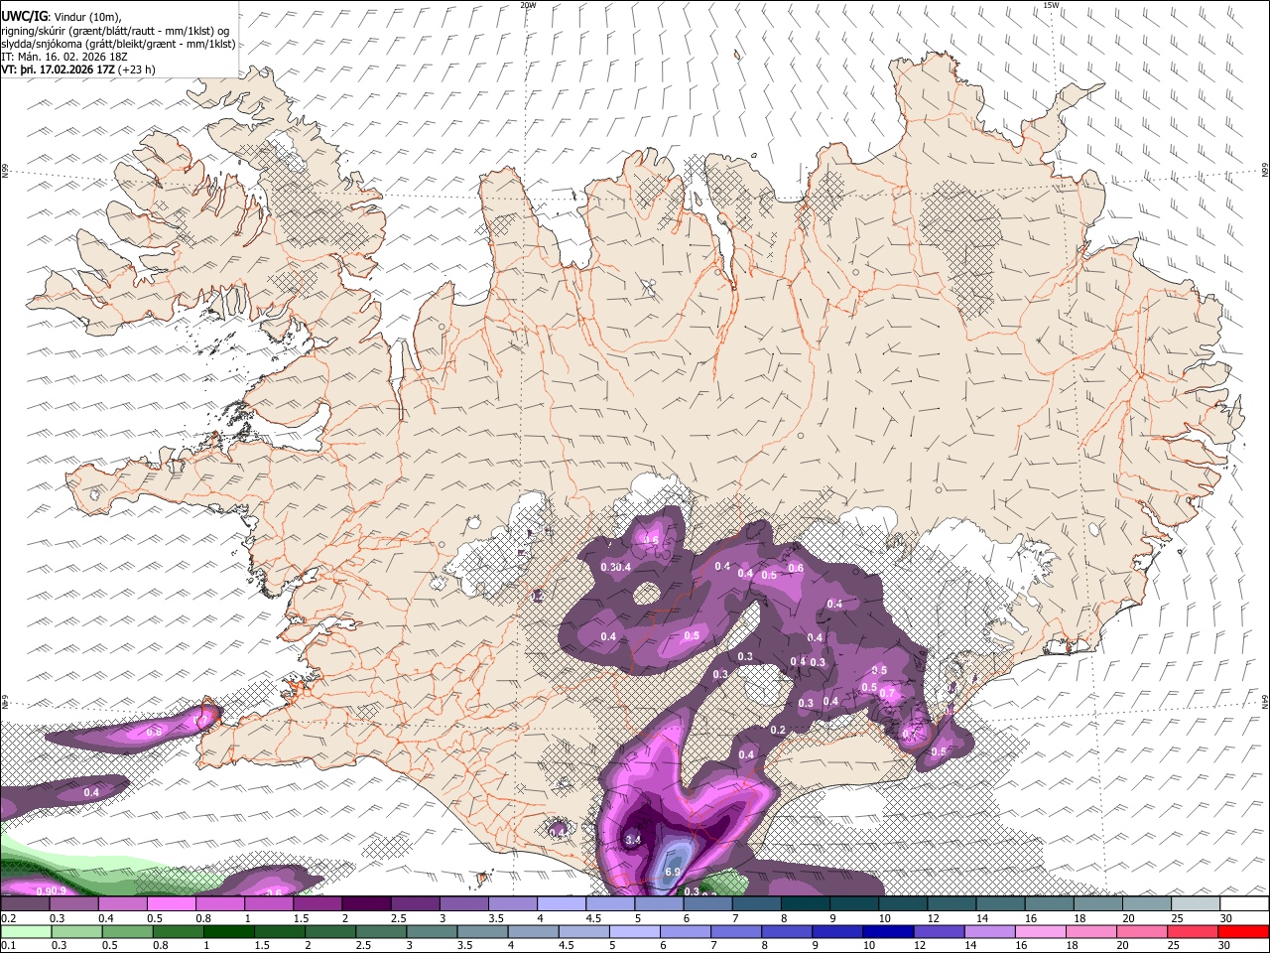This screenshot has height=953, width=1270.
Task: Click the "VT: þri. 17.02.2026 17Z (+23 h)" line
Action: point(78,69)
